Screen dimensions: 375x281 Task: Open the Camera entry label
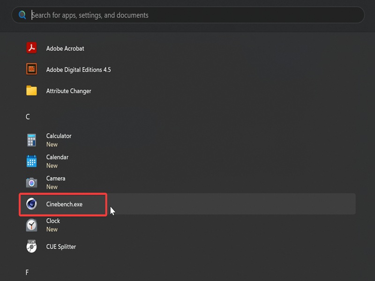56,178
